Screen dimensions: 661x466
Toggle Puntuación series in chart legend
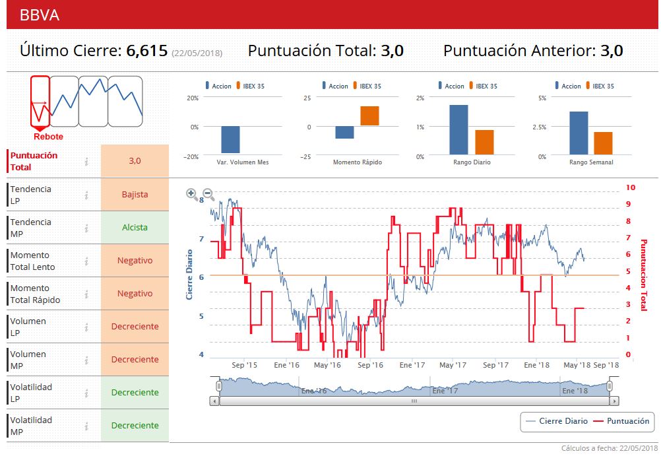tap(621, 421)
